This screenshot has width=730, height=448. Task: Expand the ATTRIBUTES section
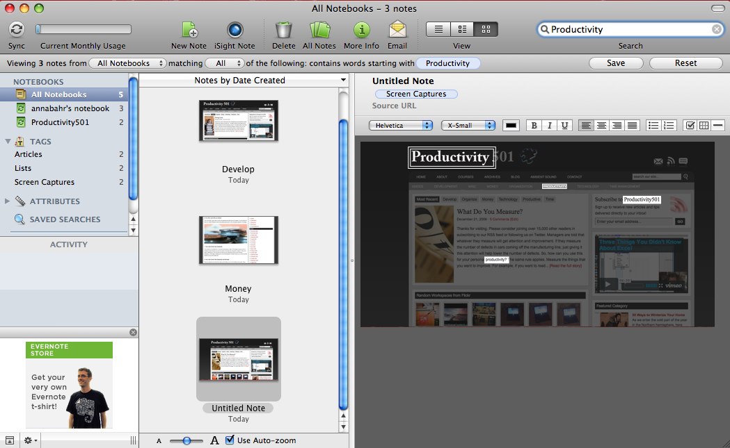(x=7, y=201)
